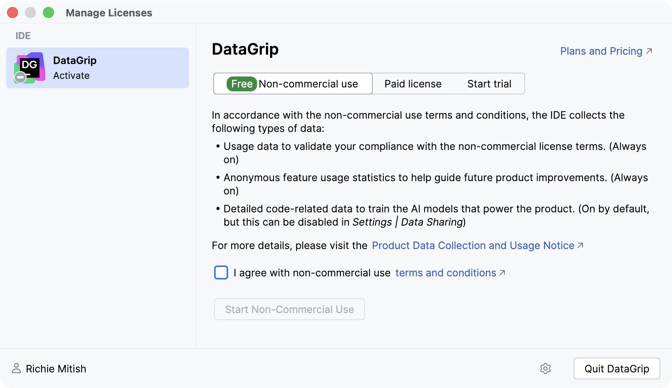Click the DataGrip product logo icon
672x388 pixels.
30,68
